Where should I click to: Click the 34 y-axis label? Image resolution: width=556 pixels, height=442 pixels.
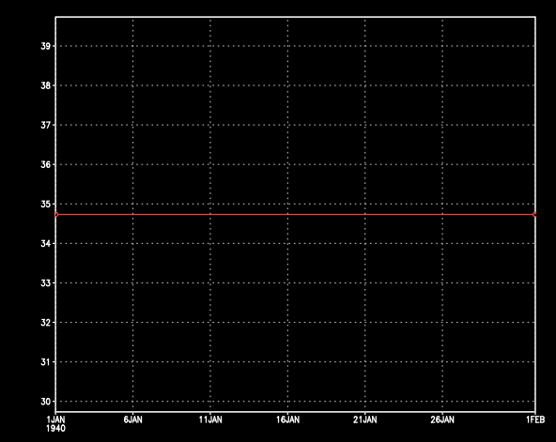point(45,243)
